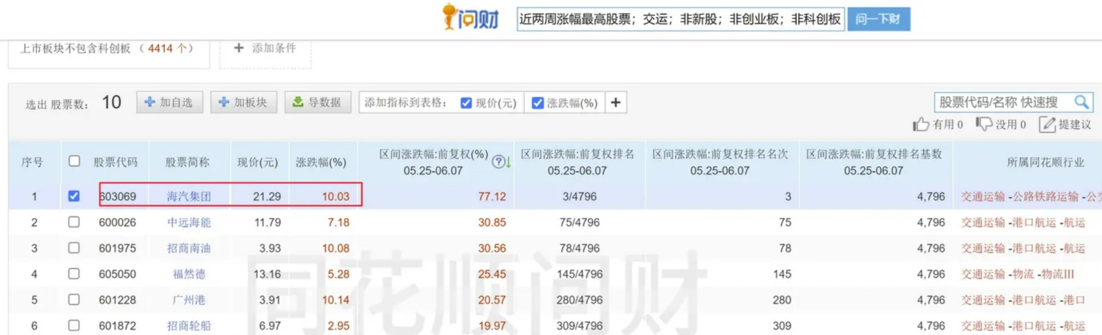Click stock code 600026
The height and width of the screenshot is (335, 1102).
(117, 222)
